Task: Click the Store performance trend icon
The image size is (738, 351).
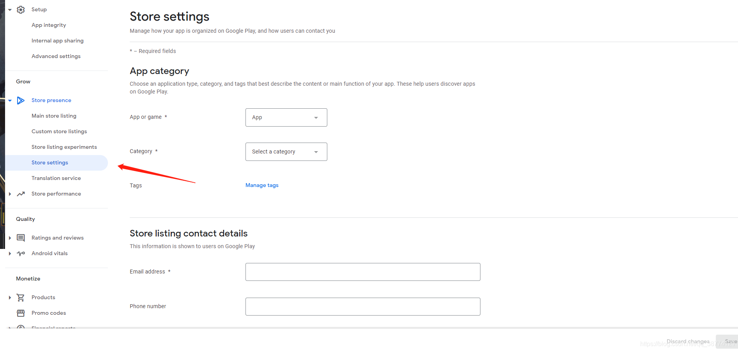Action: [21, 194]
